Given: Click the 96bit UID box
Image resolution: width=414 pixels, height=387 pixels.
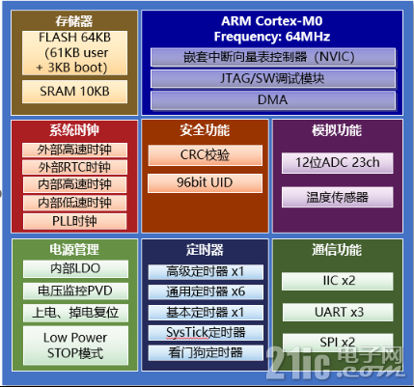Looking at the screenshot, I should (205, 183).
